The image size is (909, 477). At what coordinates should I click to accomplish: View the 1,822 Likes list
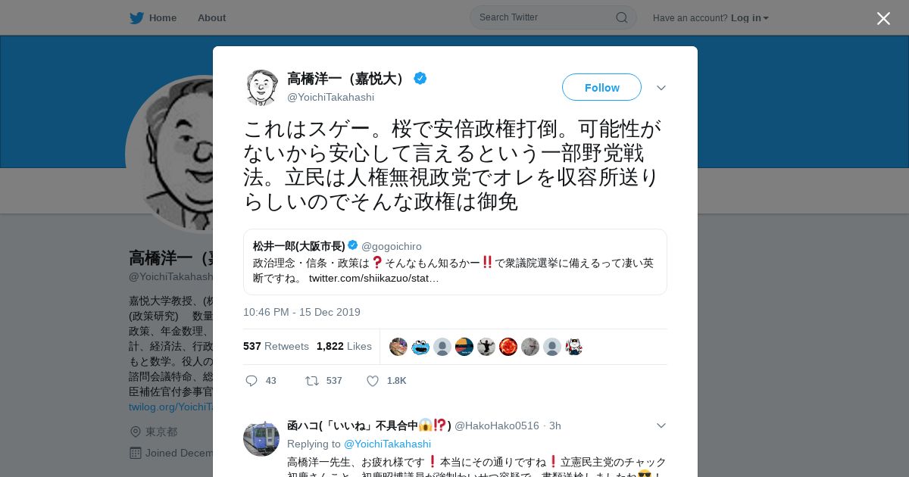(344, 346)
